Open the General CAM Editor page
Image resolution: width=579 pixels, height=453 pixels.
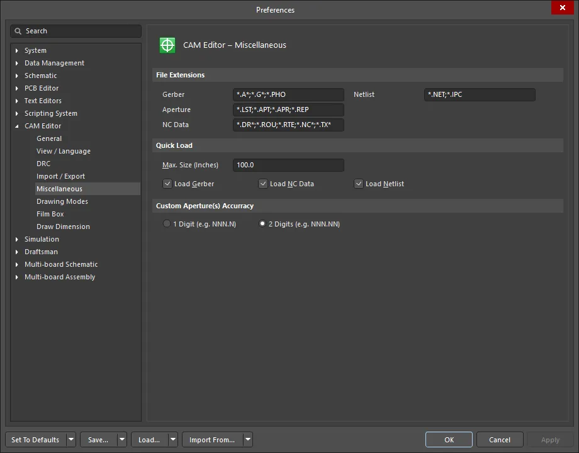tap(49, 138)
